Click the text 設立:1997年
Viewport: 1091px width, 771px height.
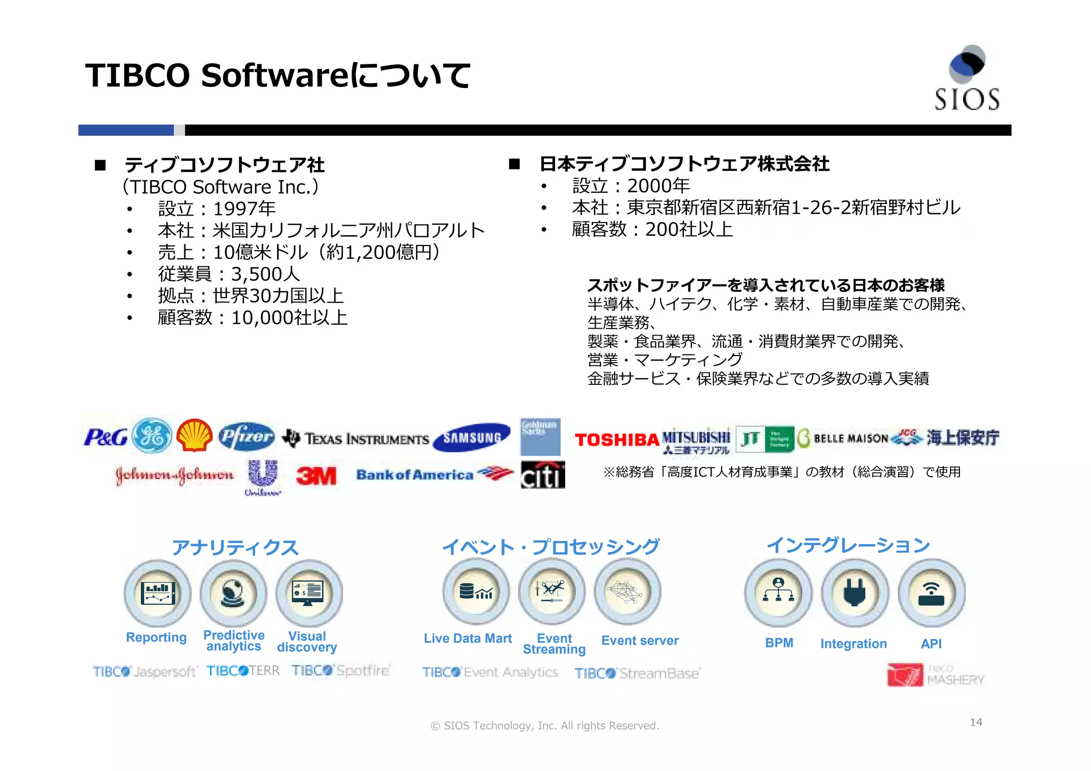(217, 209)
